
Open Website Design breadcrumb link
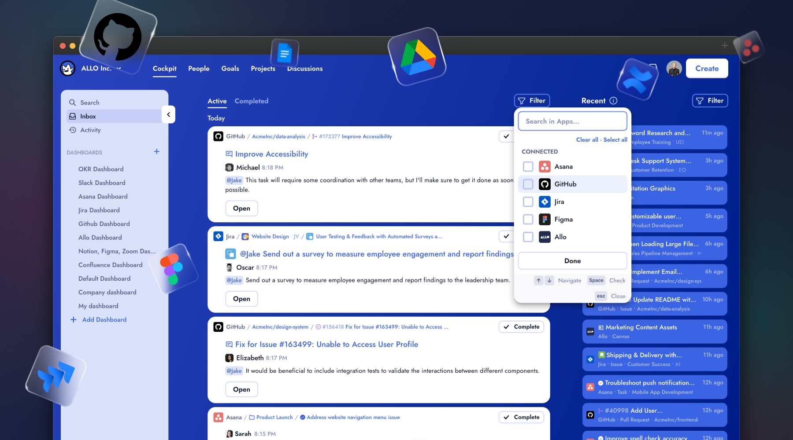(x=270, y=236)
